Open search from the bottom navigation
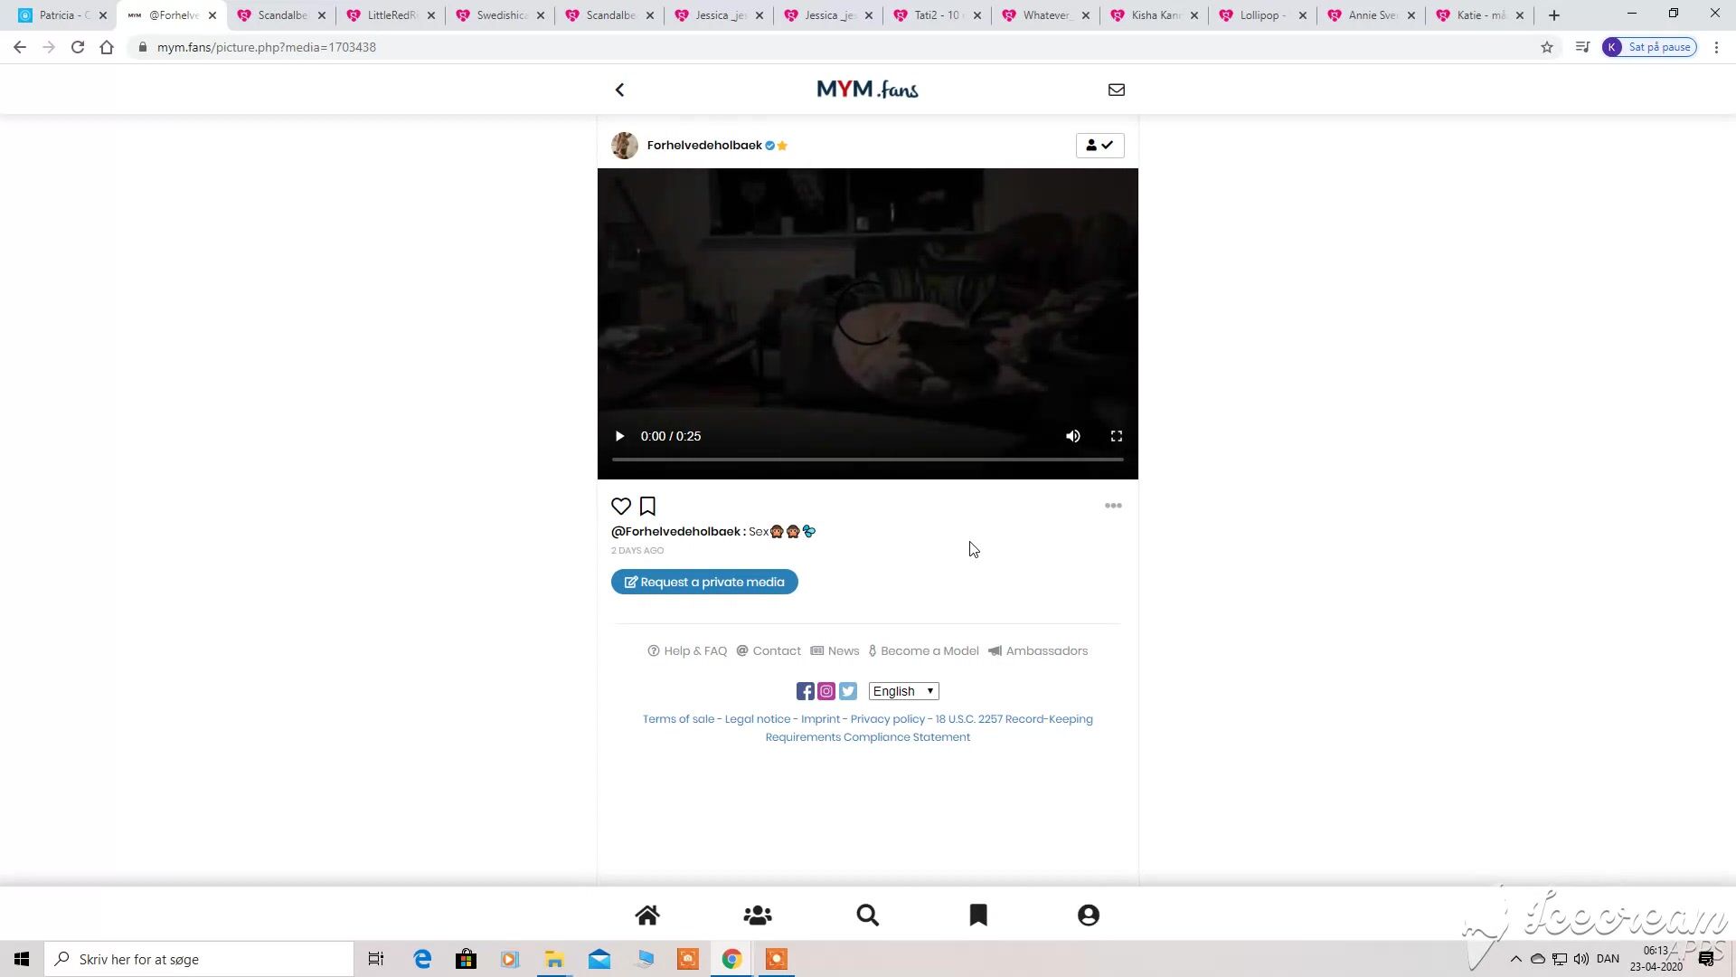Image resolution: width=1736 pixels, height=977 pixels. click(868, 915)
